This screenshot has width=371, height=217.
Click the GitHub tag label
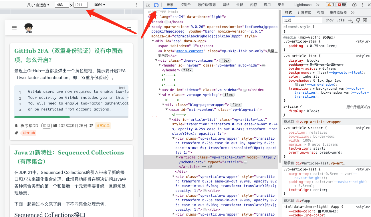pyautogui.click(x=29, y=133)
